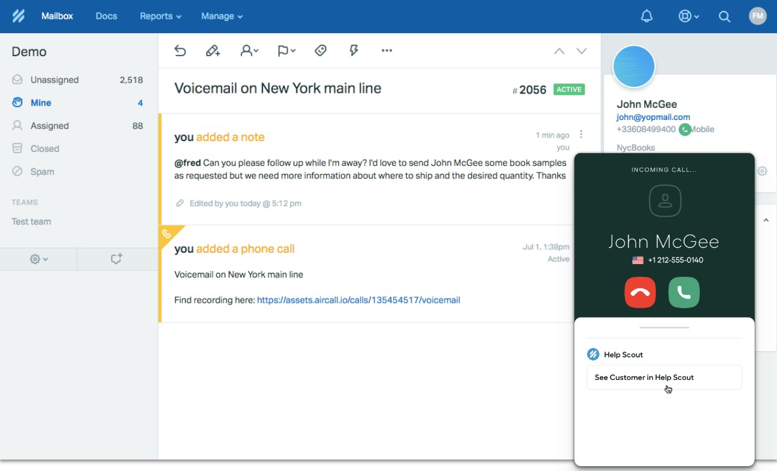Open the FM user avatar menu

pyautogui.click(x=758, y=16)
